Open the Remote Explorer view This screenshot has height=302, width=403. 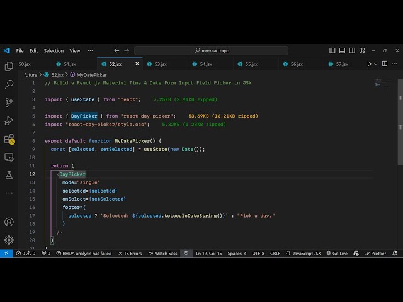coord(9,157)
